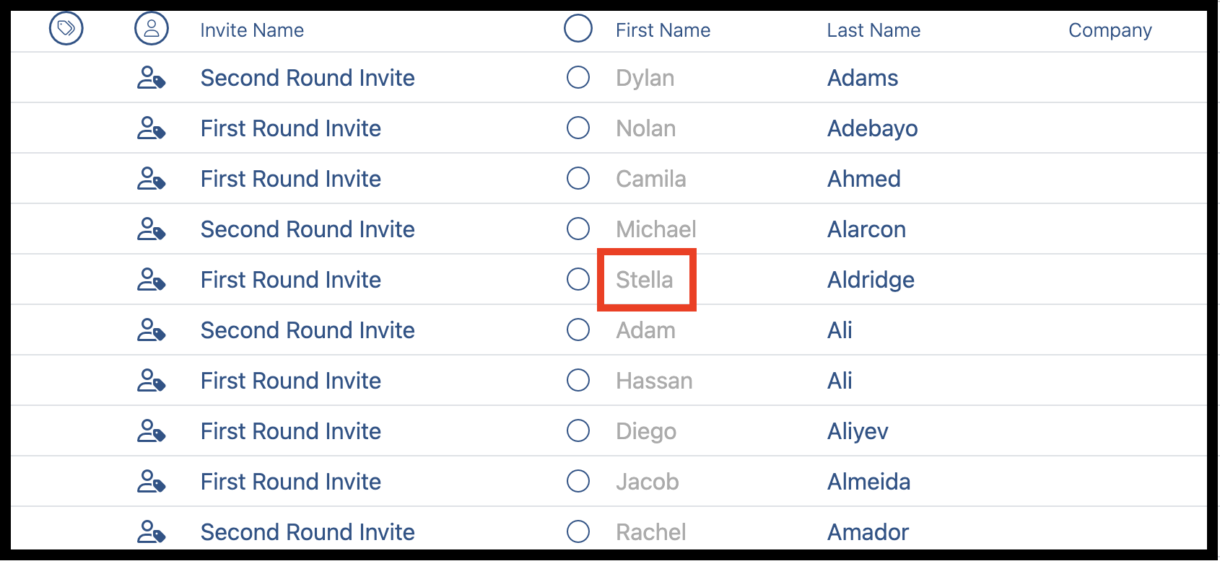The height and width of the screenshot is (561, 1220).
Task: Click the person icon in header
Action: pos(152,29)
